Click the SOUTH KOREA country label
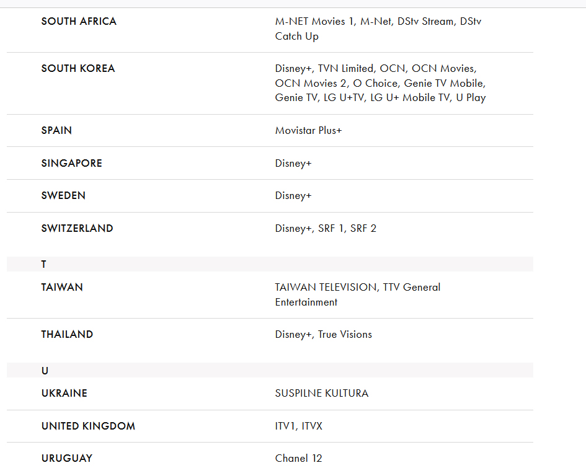Viewport: 586px width, 468px height. (78, 68)
